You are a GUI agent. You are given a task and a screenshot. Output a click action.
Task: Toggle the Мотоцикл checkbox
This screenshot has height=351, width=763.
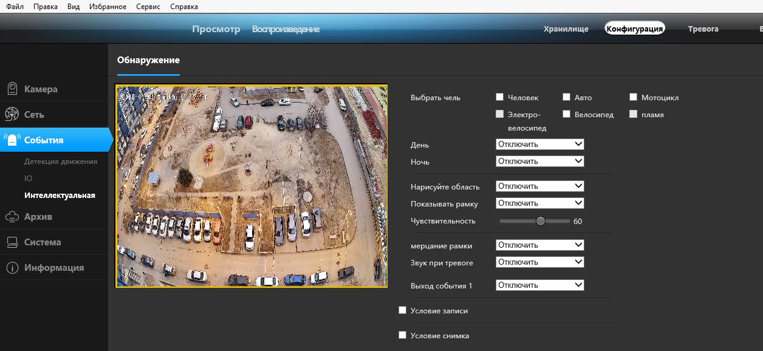633,97
